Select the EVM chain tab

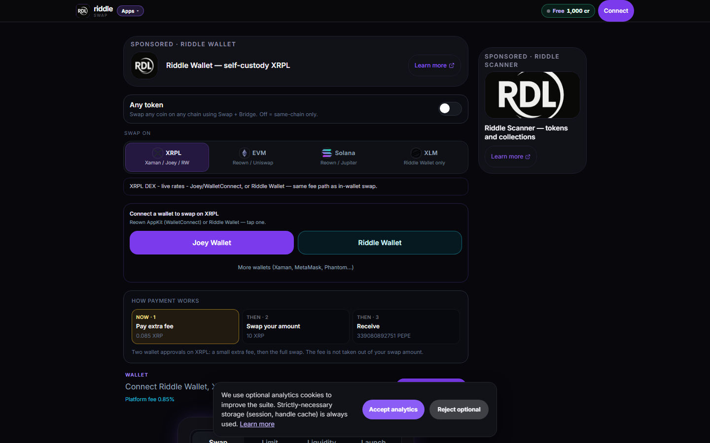[253, 158]
